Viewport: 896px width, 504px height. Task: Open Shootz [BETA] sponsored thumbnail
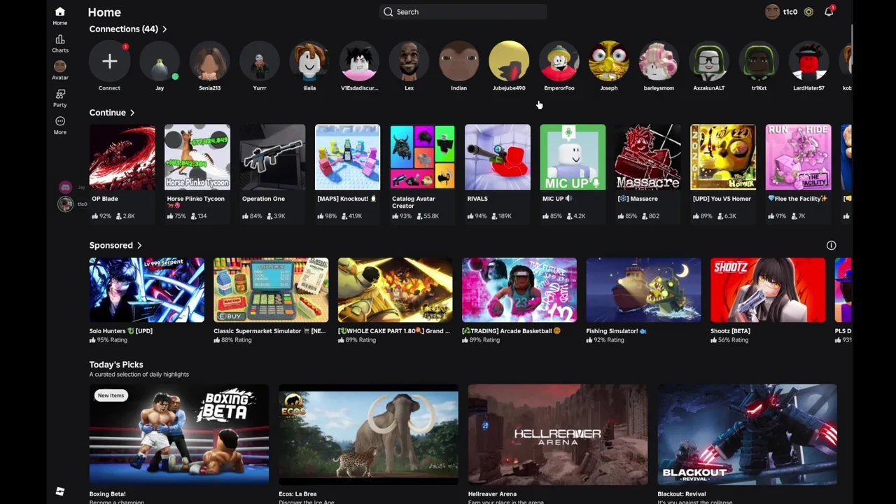click(x=768, y=290)
